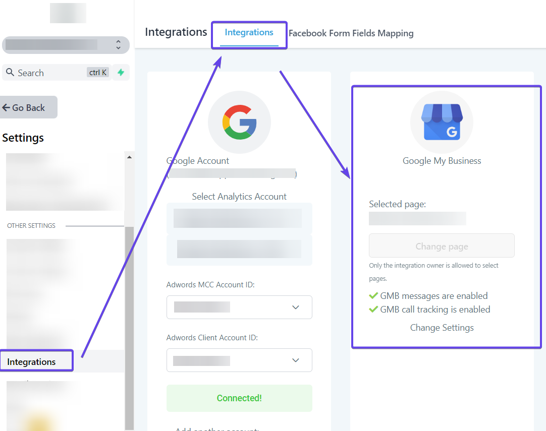Open Facebook Form Fields Mapping tab
Screen dimensions: 546x431
tap(351, 33)
